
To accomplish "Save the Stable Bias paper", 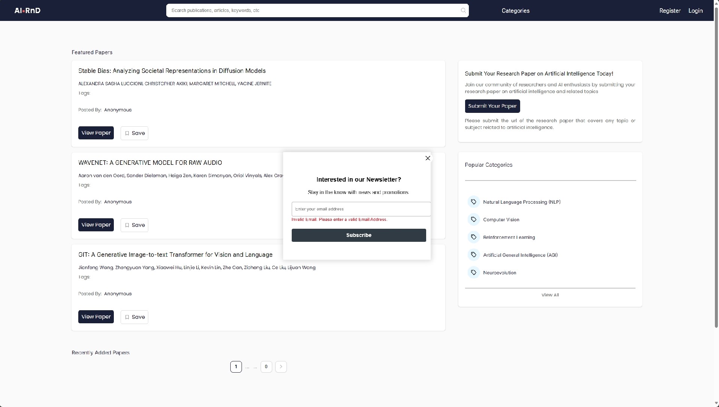I will [134, 133].
